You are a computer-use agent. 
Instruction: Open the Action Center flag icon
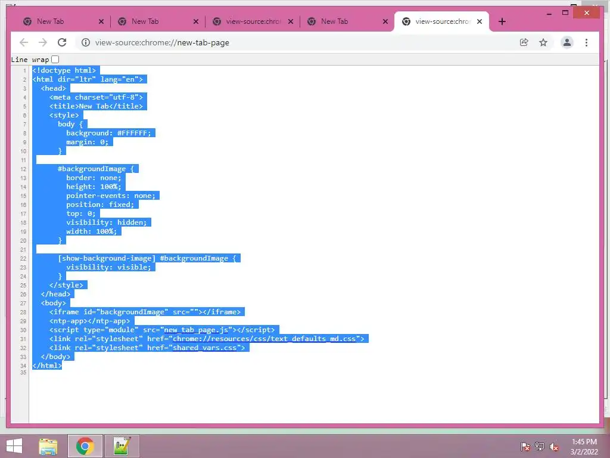tap(525, 447)
